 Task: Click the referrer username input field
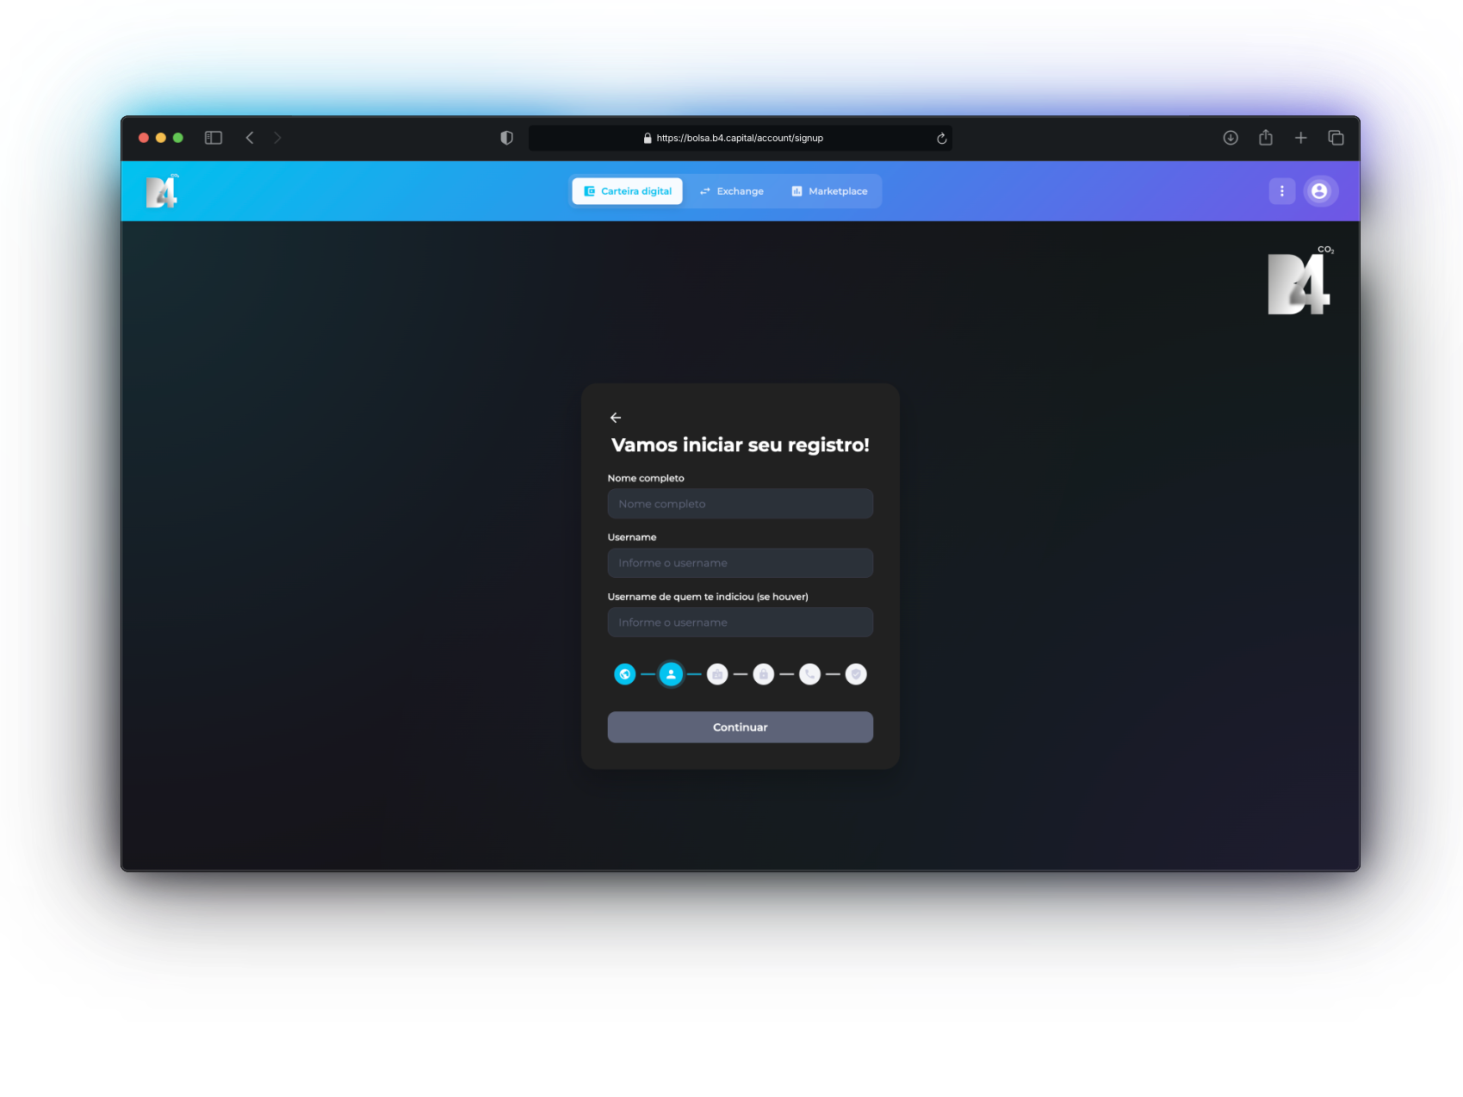740,623
